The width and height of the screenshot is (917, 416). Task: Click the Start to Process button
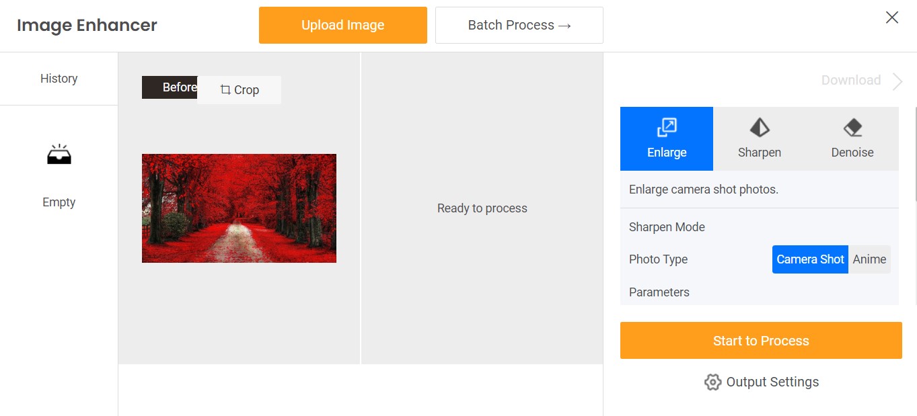(760, 340)
